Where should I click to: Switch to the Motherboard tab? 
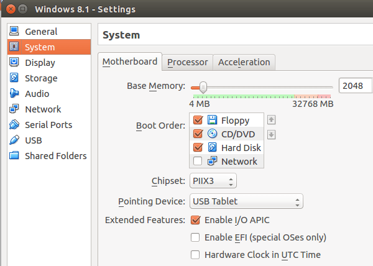[130, 62]
